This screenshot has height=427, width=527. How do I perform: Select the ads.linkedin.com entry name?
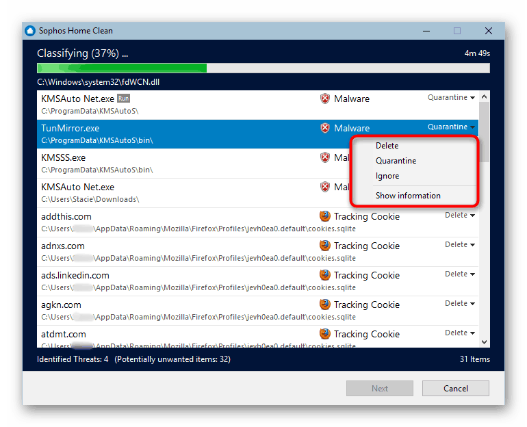click(x=75, y=276)
